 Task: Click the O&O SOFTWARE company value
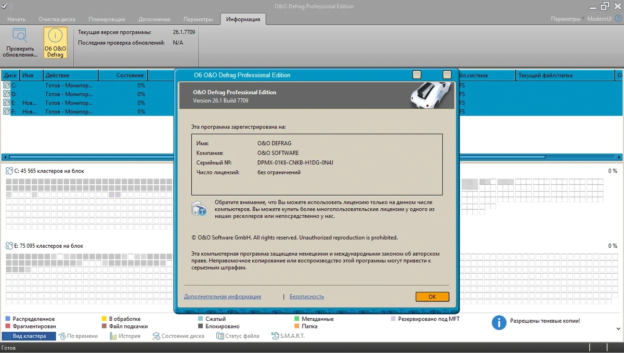tap(278, 153)
